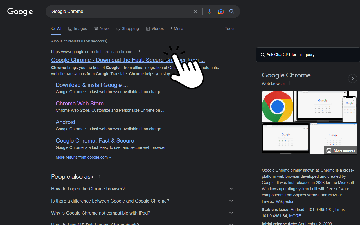
Task: Open Google Lens camera search icon
Action: click(x=220, y=12)
